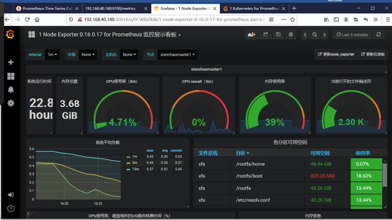Go to the browser home page
Image resolution: width=392 pixels, height=220 pixels.
[37, 19]
